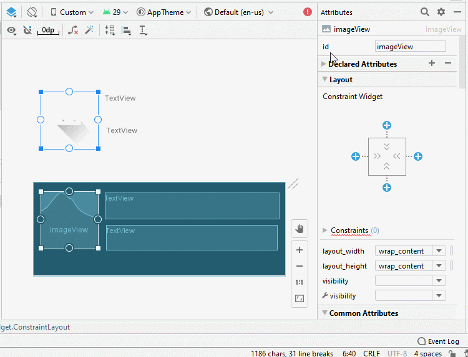Open the AppTheme selector
468x357 pixels.
click(163, 12)
